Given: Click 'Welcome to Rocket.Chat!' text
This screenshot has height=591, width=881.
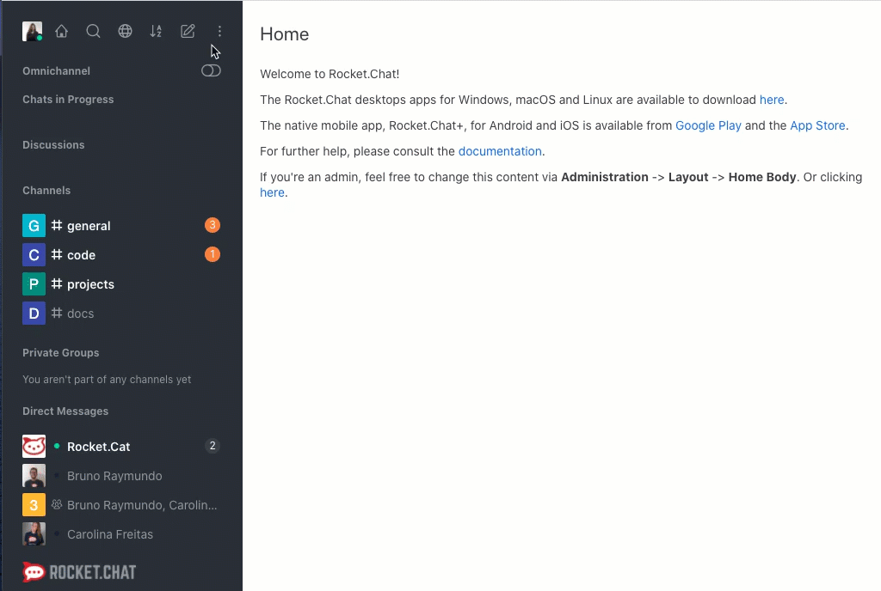Looking at the screenshot, I should point(330,74).
